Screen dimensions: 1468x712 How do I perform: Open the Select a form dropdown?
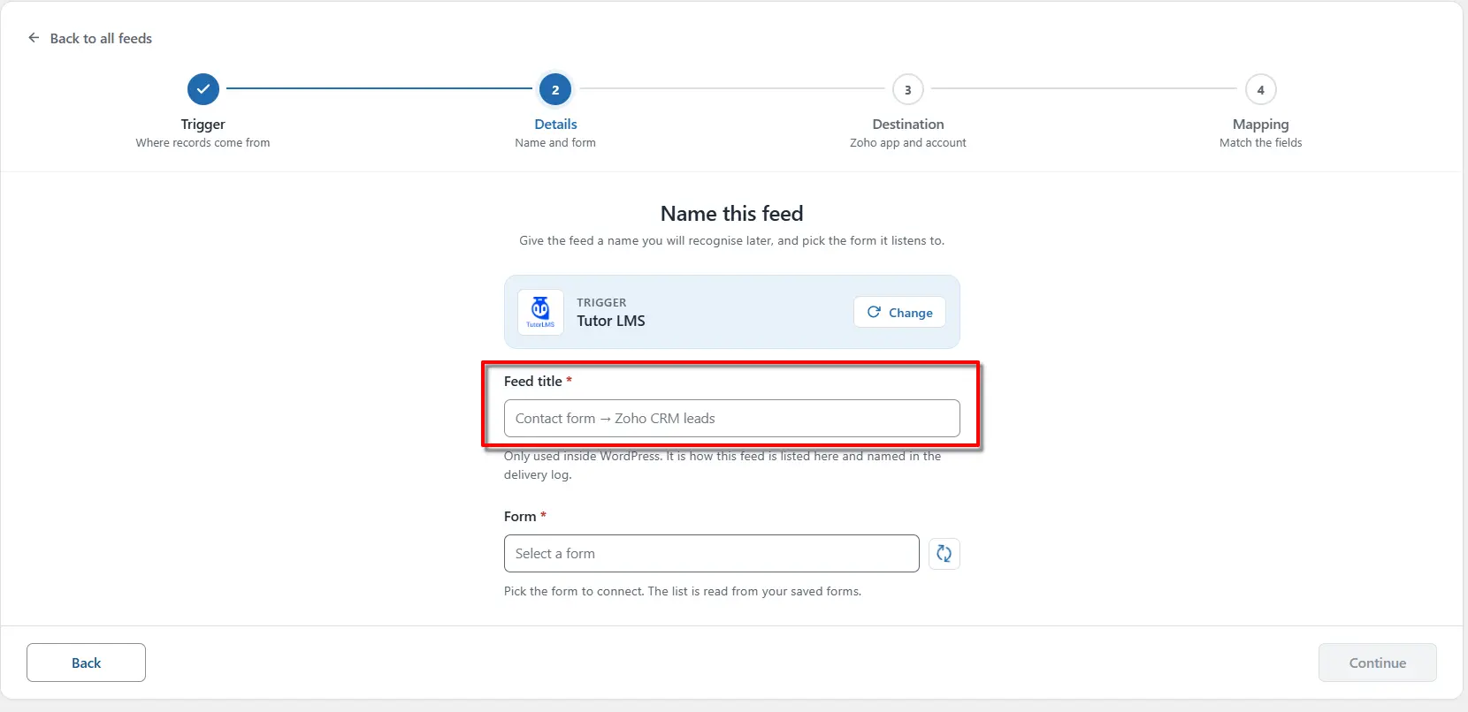pos(712,553)
